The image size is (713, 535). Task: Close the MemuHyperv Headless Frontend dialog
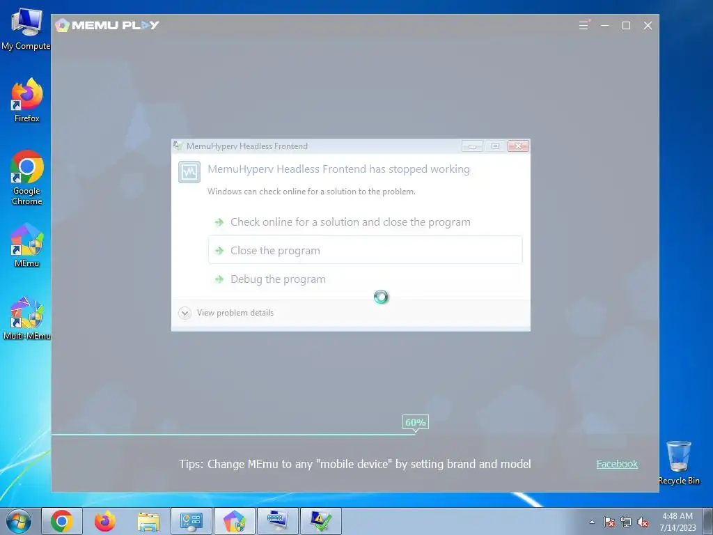click(x=518, y=146)
